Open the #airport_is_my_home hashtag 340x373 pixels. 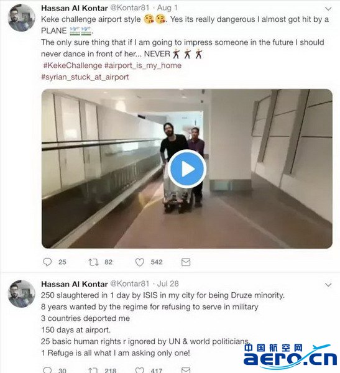coord(143,65)
